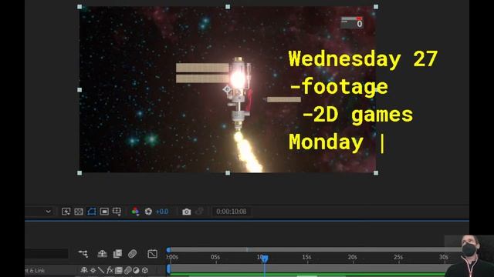This screenshot has height=277, width=494.
Task: Select the bottom-center layer transform handle
Action: point(228,173)
